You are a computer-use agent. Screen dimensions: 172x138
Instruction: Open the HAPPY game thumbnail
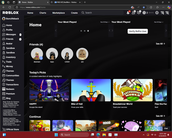[49, 90]
